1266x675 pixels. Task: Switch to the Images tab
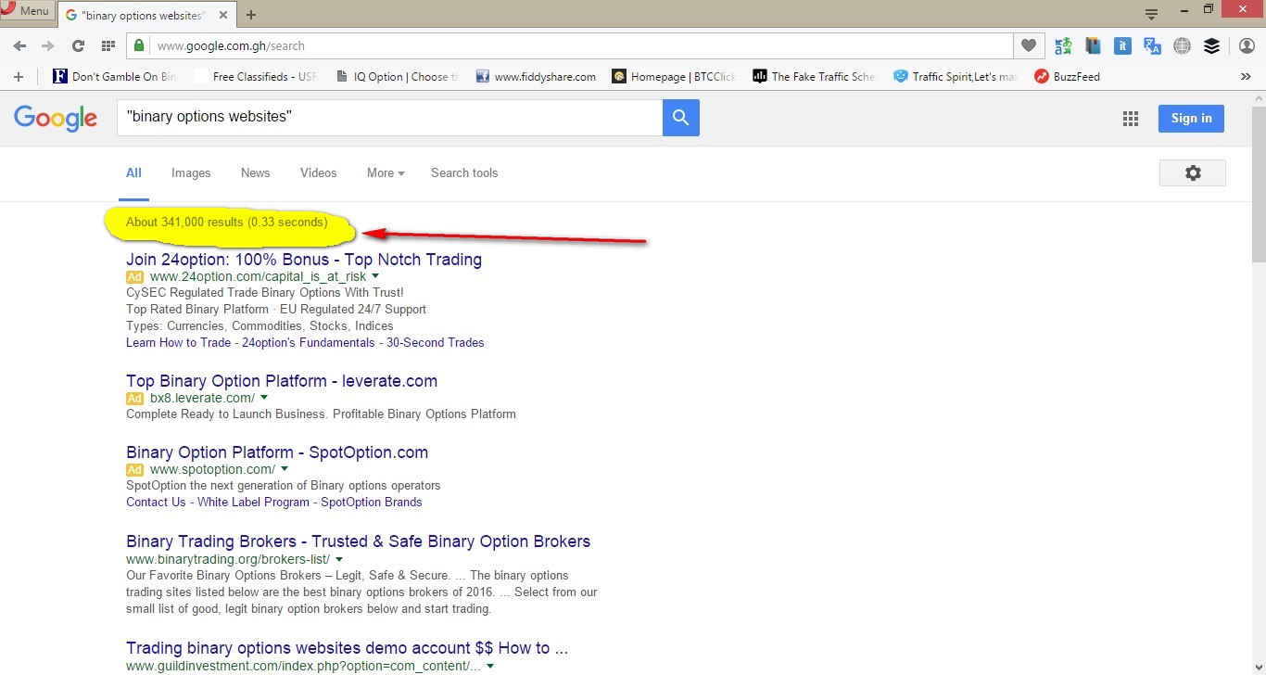(x=191, y=172)
